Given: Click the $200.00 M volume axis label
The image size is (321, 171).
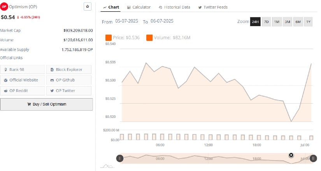Looking at the screenshot, I should pos(111,130).
